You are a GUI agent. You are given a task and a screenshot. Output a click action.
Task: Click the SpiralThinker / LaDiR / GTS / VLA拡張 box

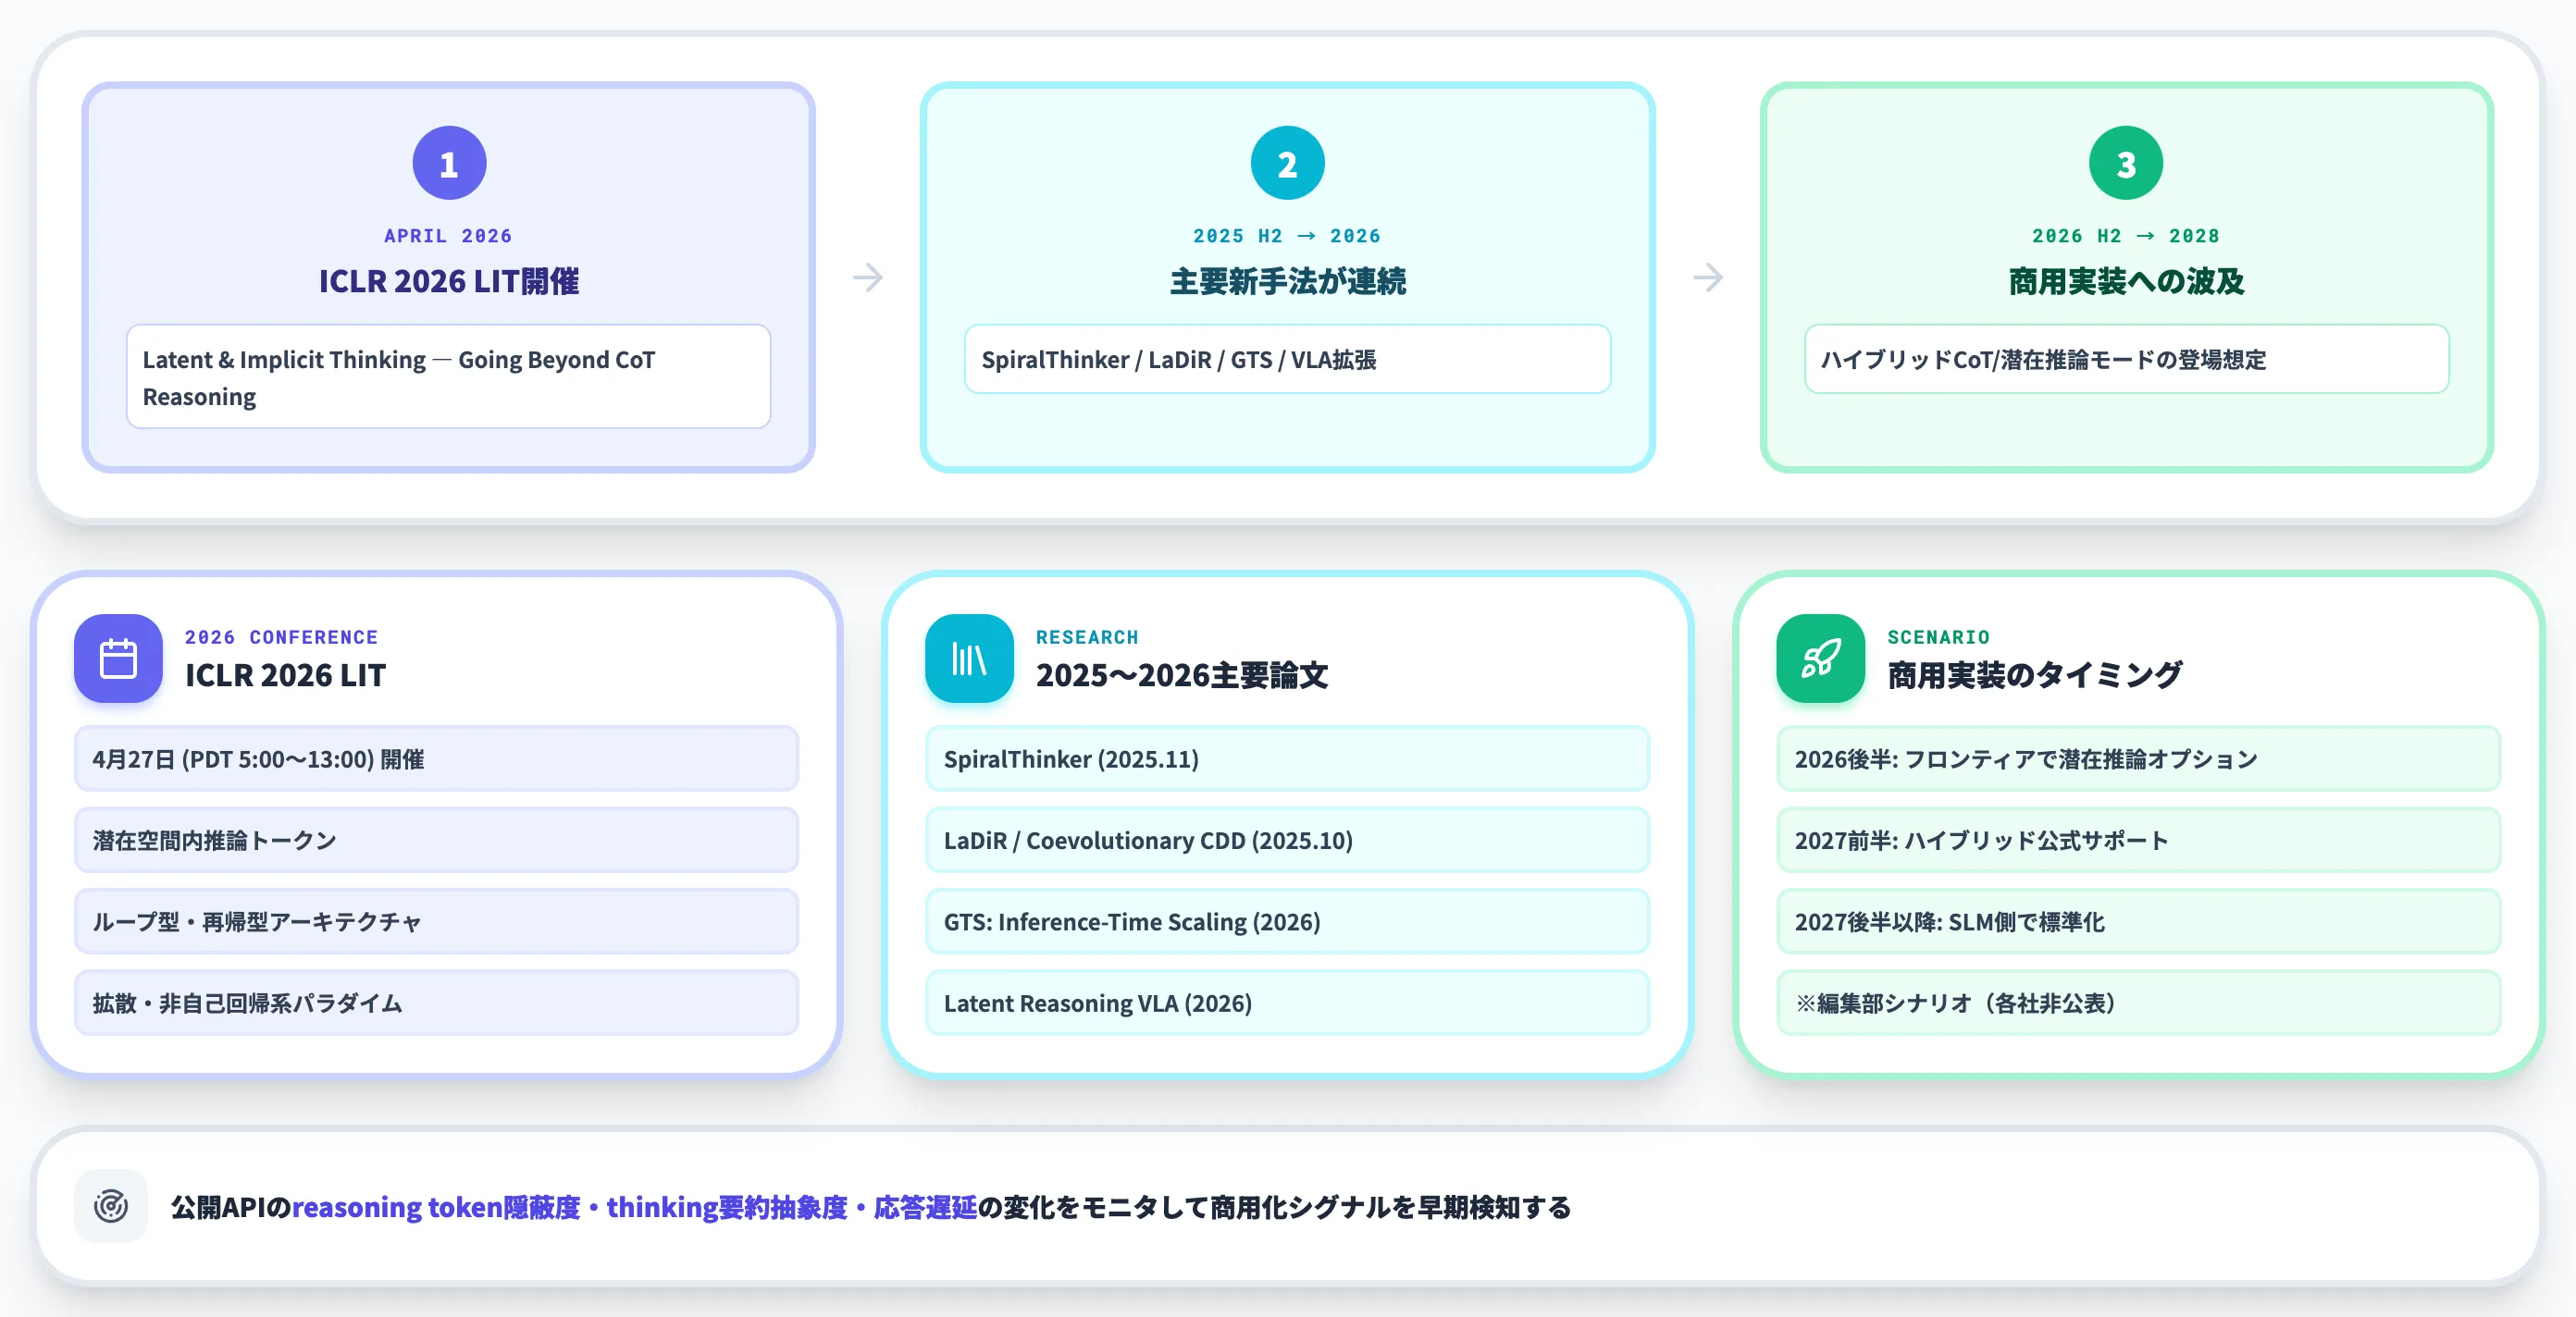(1287, 359)
